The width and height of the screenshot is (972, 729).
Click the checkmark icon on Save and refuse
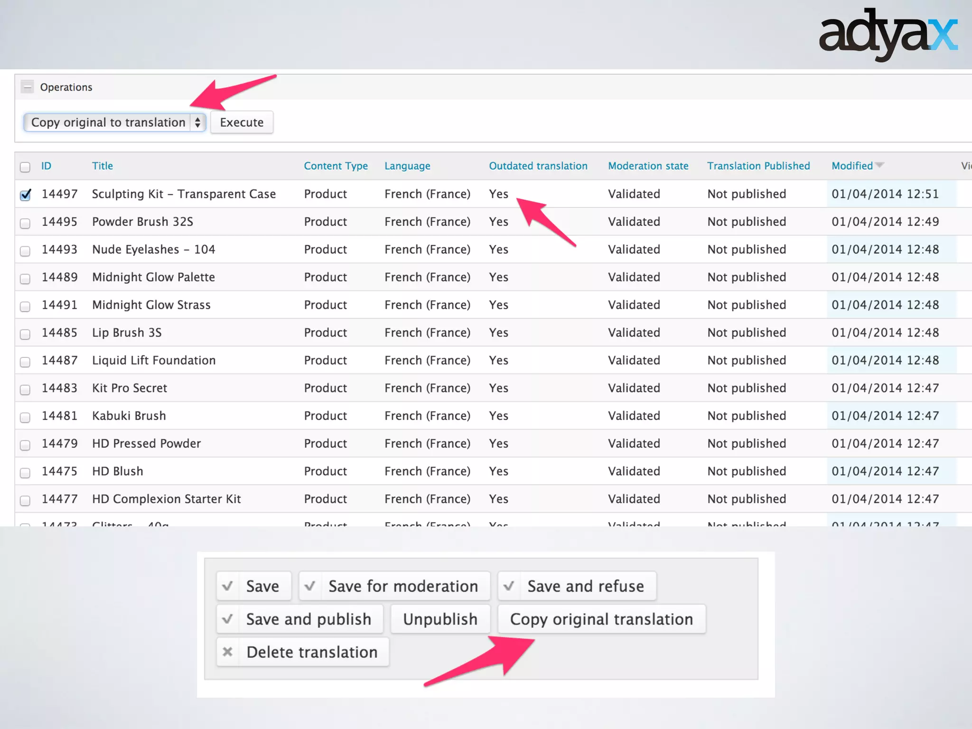(x=509, y=586)
